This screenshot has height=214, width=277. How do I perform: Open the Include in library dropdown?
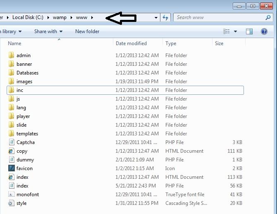coord(11,31)
